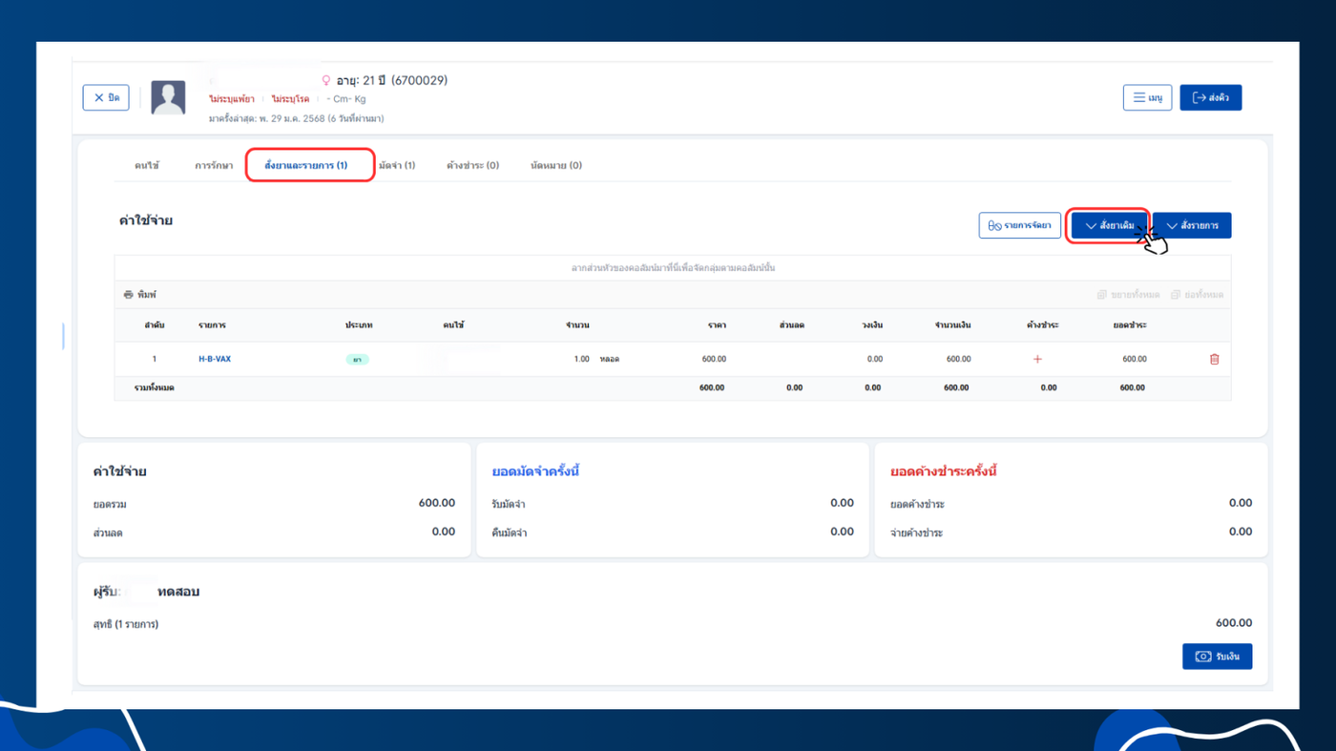Click the รับมัดจำ row label
The width and height of the screenshot is (1336, 751).
point(509,504)
